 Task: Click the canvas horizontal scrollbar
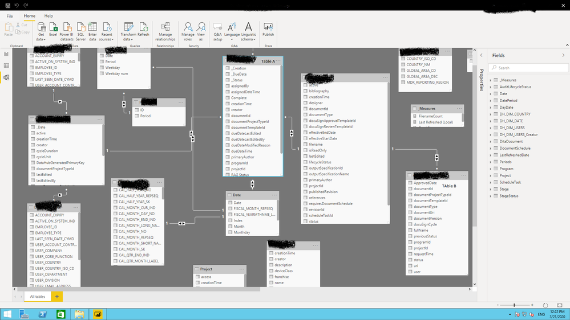[139, 289]
